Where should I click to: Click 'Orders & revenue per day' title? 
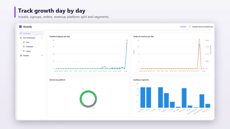click(143, 37)
